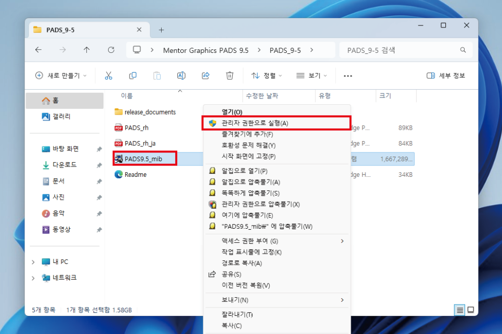Switch to large thumbnails view icon

pyautogui.click(x=471, y=310)
